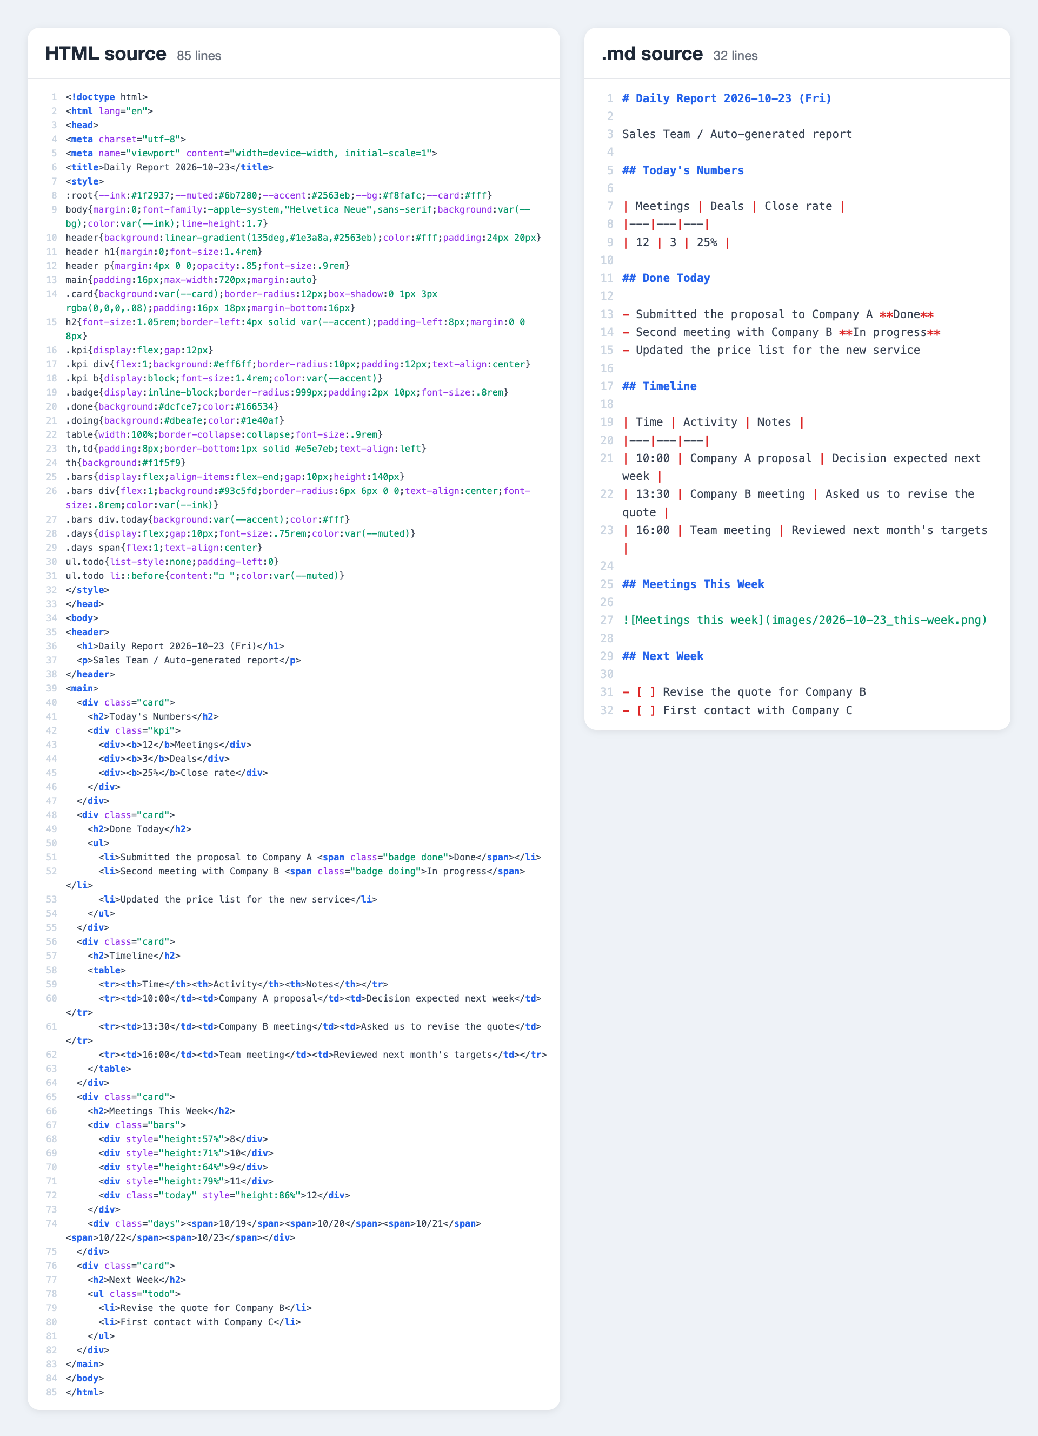Click the '<div><b>25%</b>Close rate</div>' line

click(x=183, y=773)
